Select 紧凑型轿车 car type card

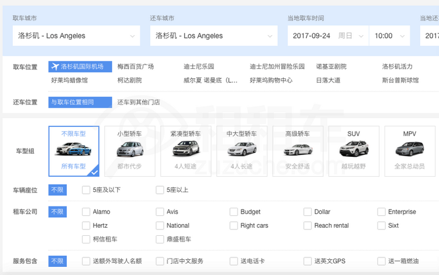[186, 151]
